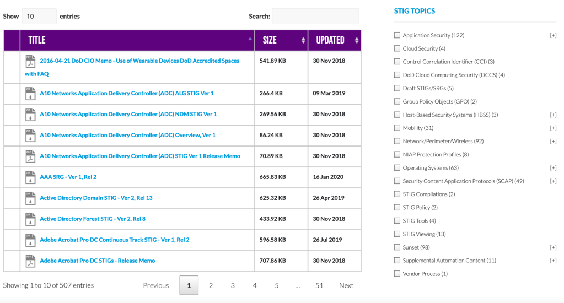The image size is (564, 303).
Task: Open the Show entries count selector
Action: tap(39, 17)
